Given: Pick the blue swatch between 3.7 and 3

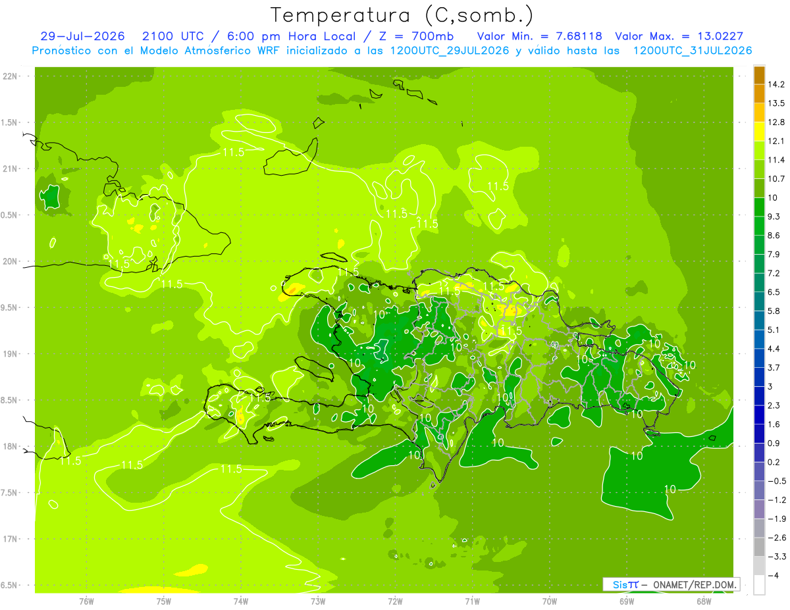Looking at the screenshot, I should coord(759,377).
